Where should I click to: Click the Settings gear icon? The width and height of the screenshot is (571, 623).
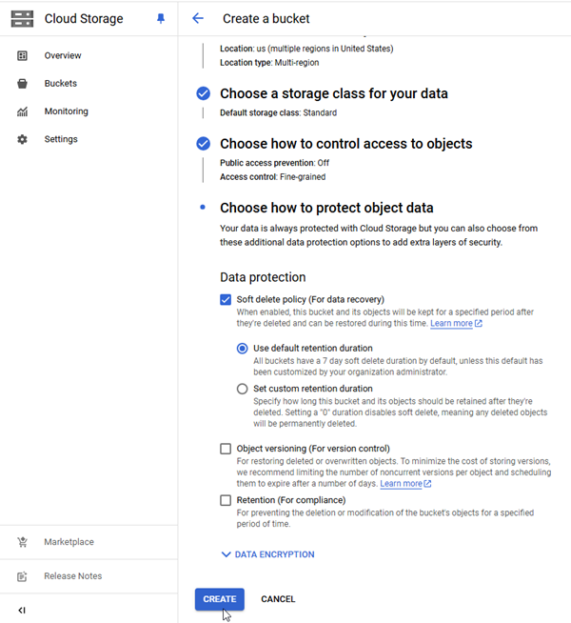tap(22, 139)
